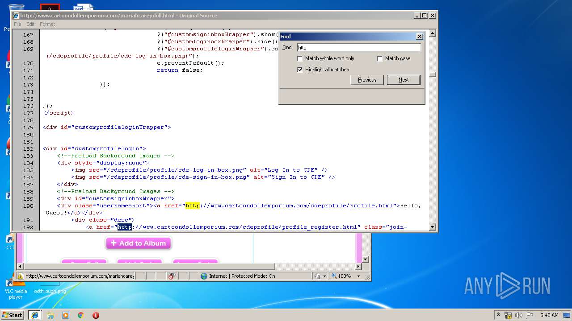Click browser page horizontal scroll right arrow

coord(358,267)
